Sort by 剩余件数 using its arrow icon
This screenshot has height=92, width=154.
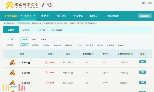(93, 54)
